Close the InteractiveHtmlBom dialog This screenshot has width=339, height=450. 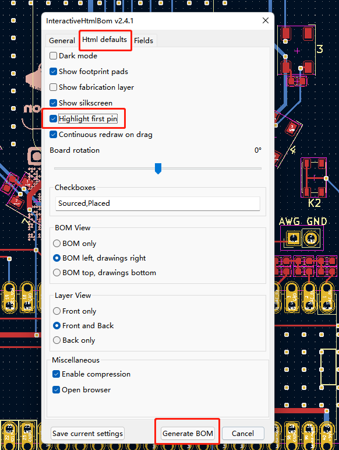click(x=266, y=20)
